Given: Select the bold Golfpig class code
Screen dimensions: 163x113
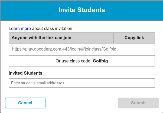Looking at the screenshot, I should click(100, 61).
